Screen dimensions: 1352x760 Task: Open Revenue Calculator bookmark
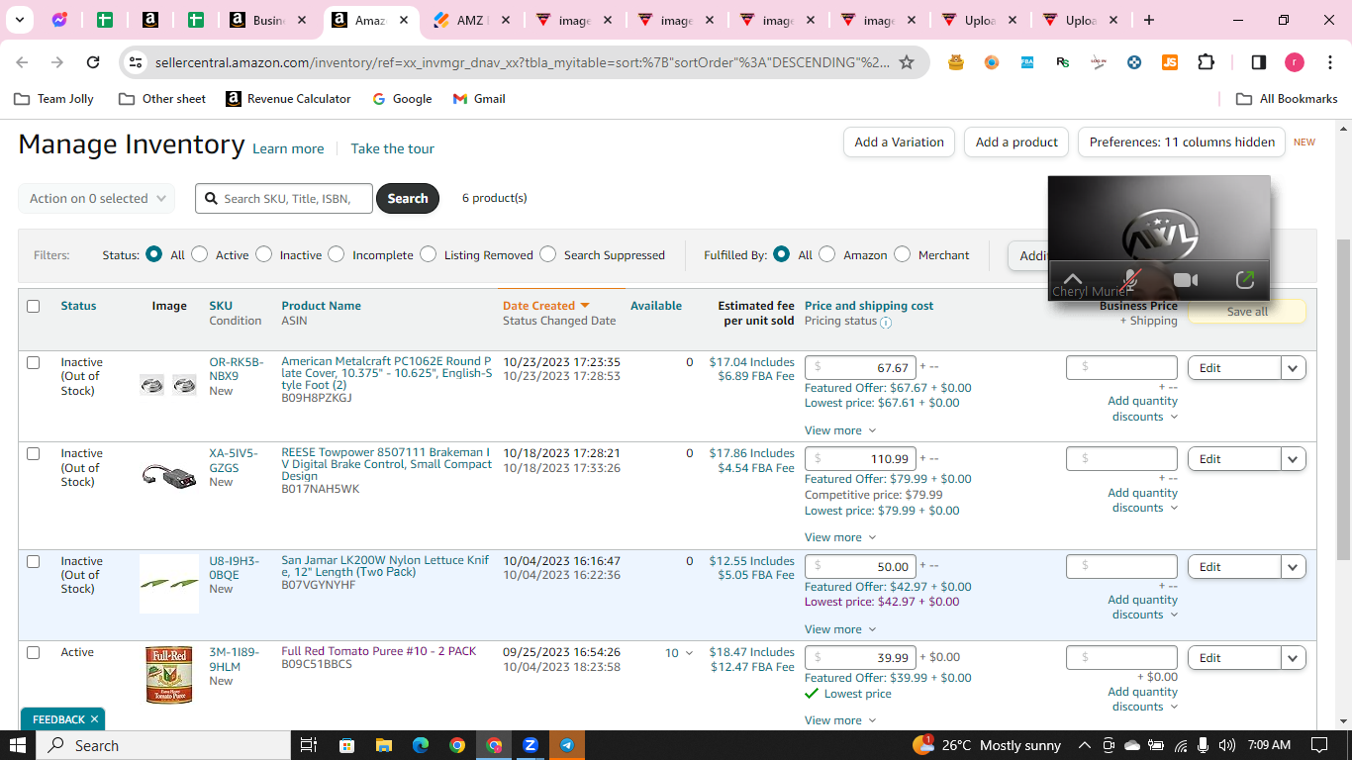(x=288, y=99)
